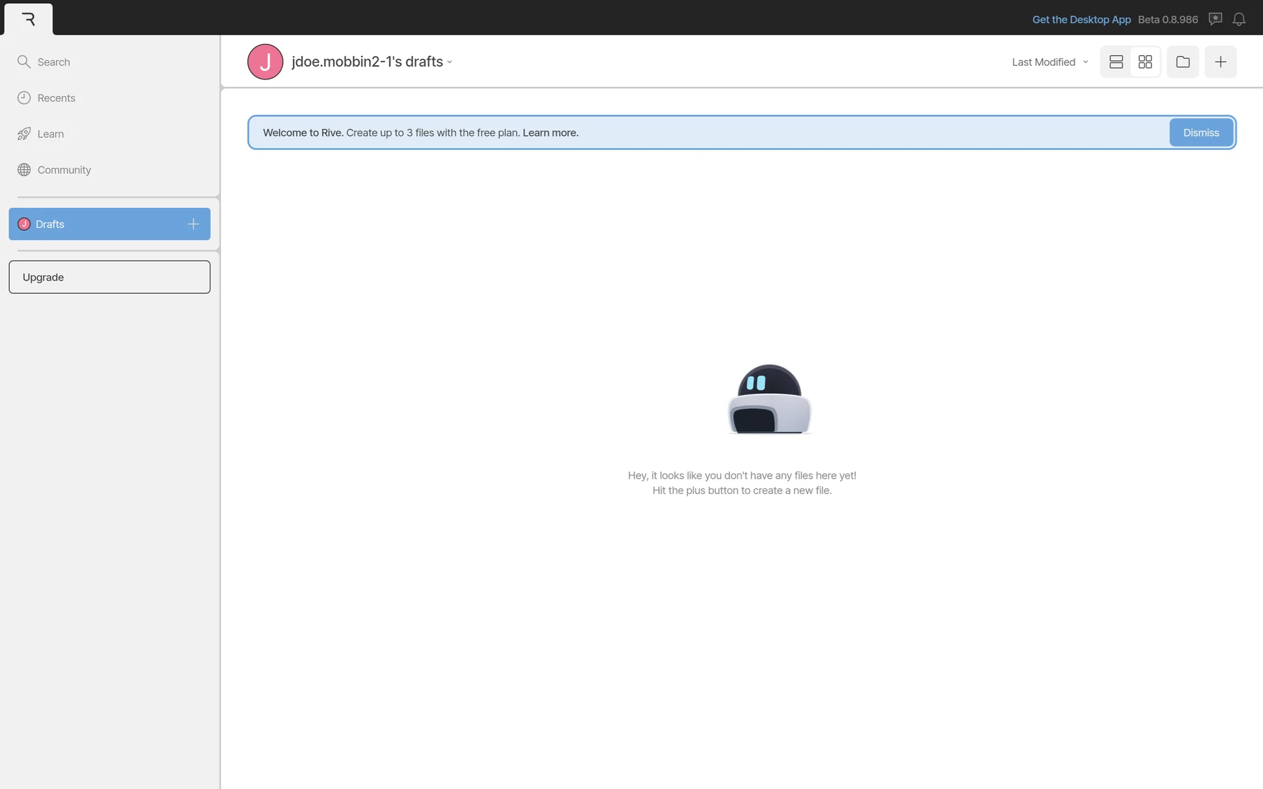This screenshot has height=789, width=1263.
Task: Click the Learn more link
Action: click(x=551, y=133)
